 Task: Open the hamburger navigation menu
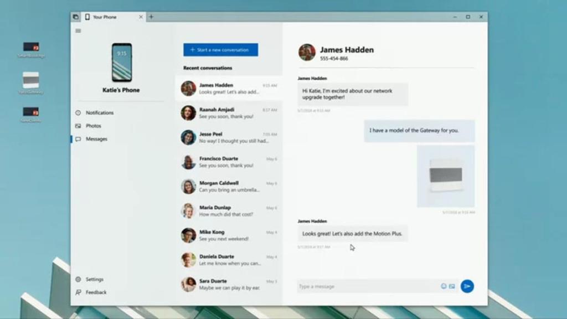tap(78, 30)
